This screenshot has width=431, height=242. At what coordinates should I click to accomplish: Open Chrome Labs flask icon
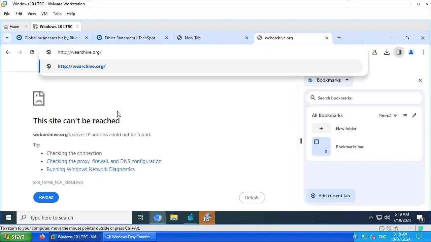pos(375,52)
